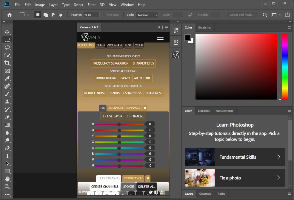294x200 pixels.
Task: Click the rainbow hue strip in Color panel
Action: tap(285, 67)
